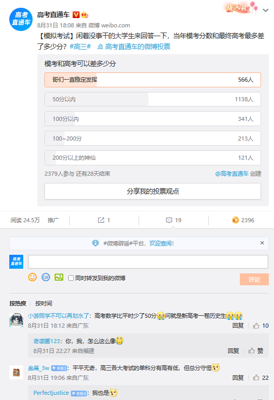This screenshot has width=274, height=400.
Task: Close the 微博辟谣 notice banner
Action: (262, 243)
